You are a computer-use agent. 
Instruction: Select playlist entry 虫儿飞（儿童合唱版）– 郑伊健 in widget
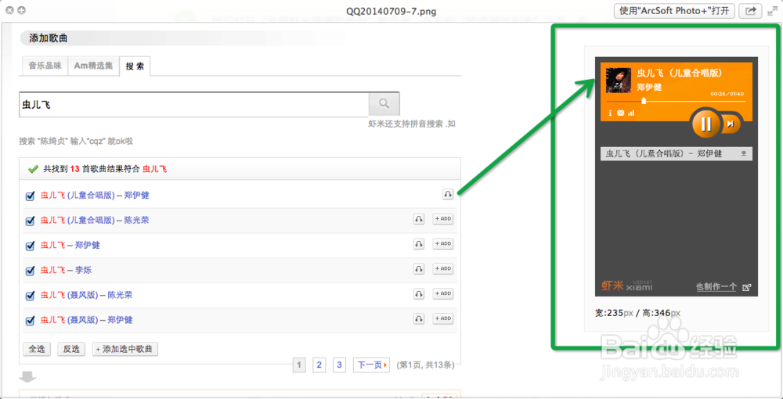[x=677, y=153]
